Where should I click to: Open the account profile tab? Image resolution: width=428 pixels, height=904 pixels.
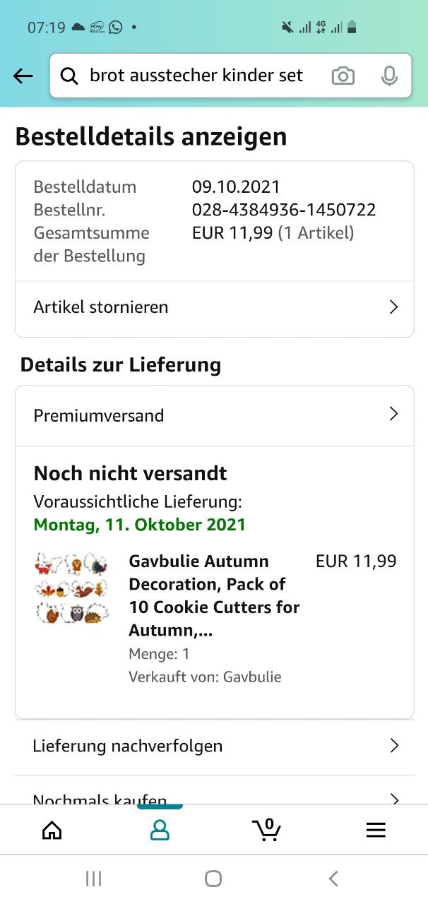click(160, 830)
